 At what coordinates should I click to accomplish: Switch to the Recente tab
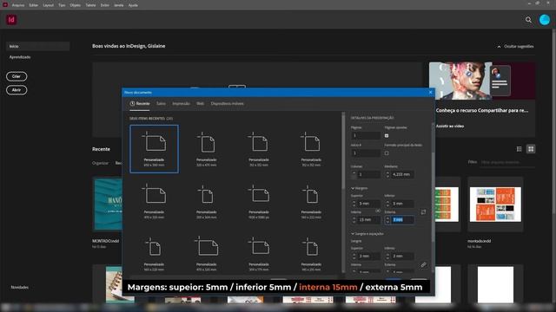(x=140, y=104)
